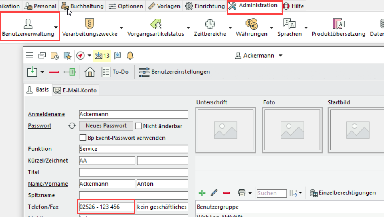Switch to the E-Mail-Konto tab
The height and width of the screenshot is (217, 384).
[x=76, y=90]
